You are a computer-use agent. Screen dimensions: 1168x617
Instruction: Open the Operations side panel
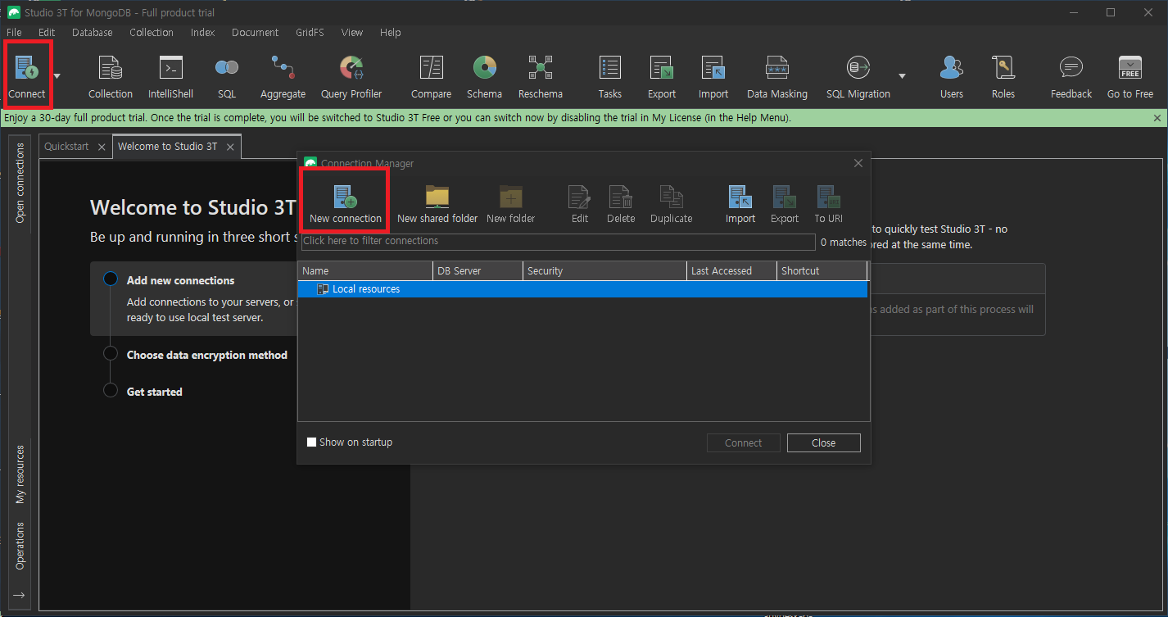[x=20, y=546]
